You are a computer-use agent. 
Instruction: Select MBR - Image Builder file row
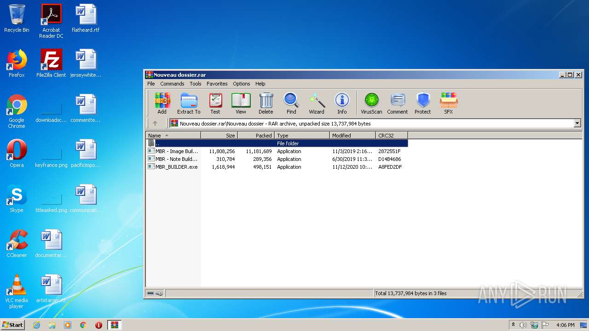coord(277,151)
